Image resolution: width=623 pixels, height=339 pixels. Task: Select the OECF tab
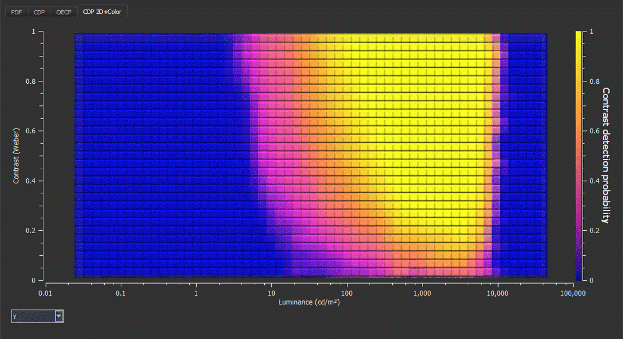pyautogui.click(x=64, y=12)
